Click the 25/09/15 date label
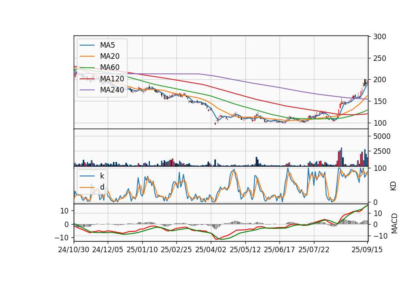The height and width of the screenshot is (294, 409). [x=367, y=250]
